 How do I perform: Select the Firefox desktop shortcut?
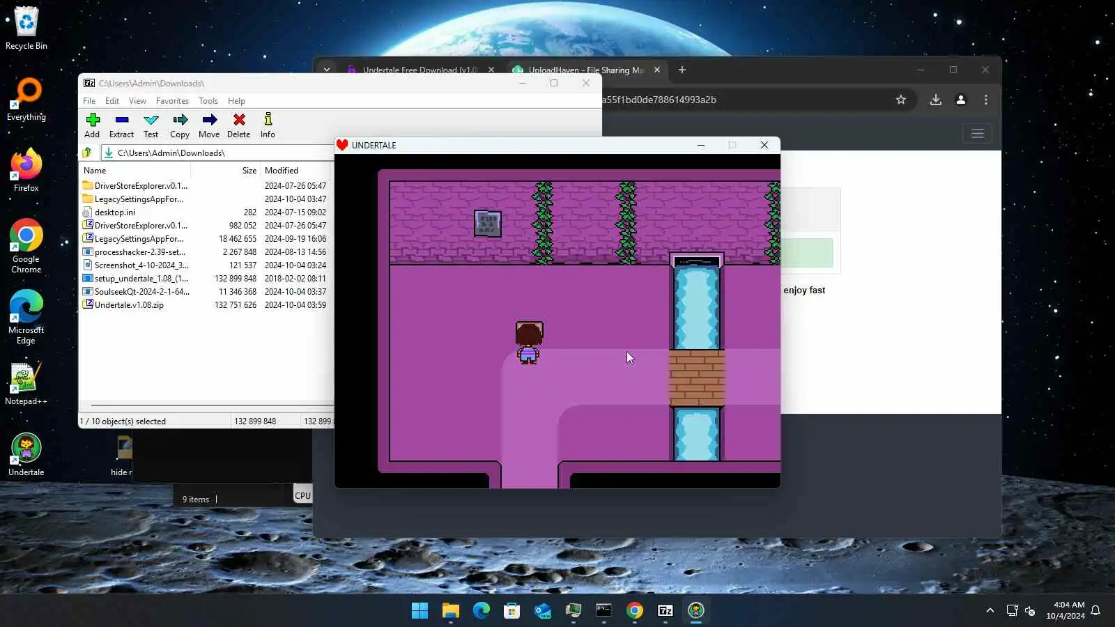coord(26,171)
